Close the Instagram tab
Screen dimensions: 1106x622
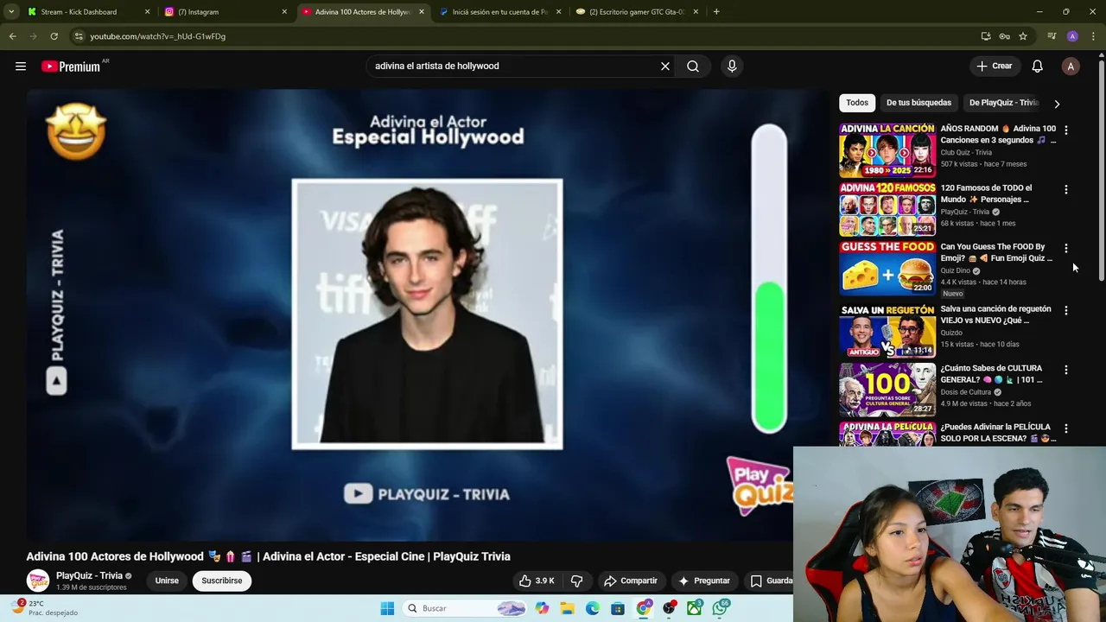(284, 12)
